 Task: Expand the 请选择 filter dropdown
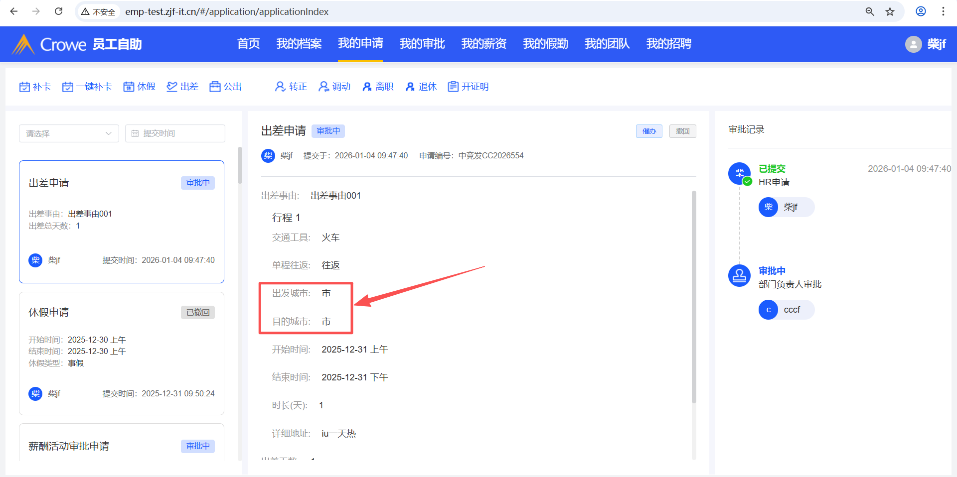[x=69, y=133]
